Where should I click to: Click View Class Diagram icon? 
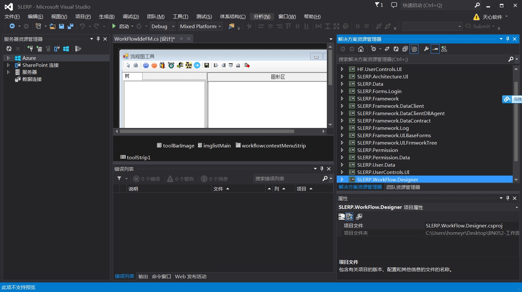[444, 49]
